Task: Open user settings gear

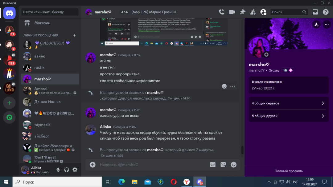Action: tap(75, 170)
